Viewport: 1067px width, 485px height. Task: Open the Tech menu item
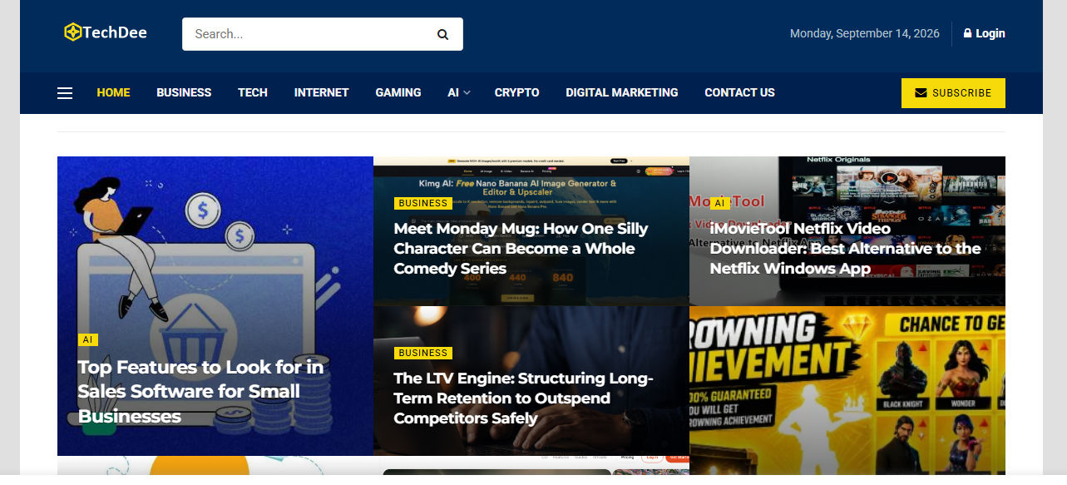coord(253,92)
